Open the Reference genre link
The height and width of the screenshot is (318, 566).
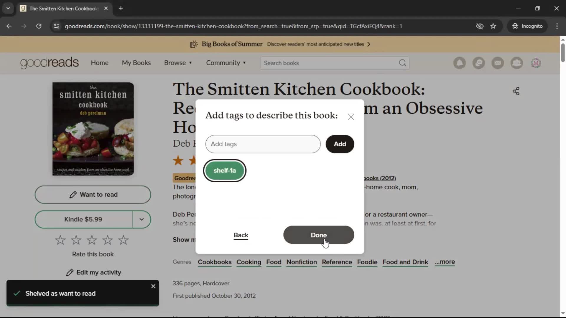(337, 262)
